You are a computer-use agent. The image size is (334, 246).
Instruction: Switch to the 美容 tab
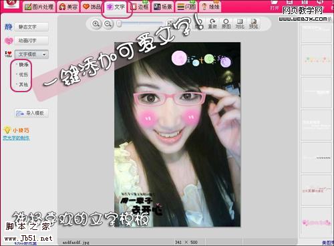68,7
